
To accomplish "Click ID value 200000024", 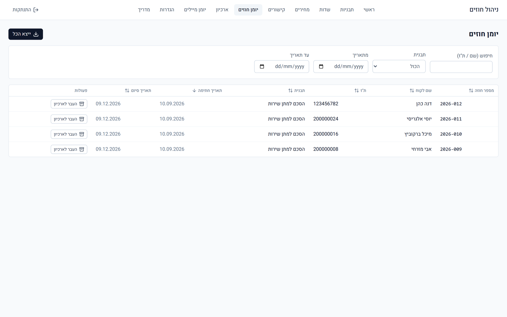I will point(326,119).
